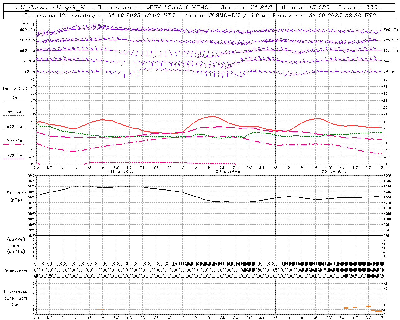
Task: Click the date label 01 ноября under temperature chart
Action: click(122, 172)
